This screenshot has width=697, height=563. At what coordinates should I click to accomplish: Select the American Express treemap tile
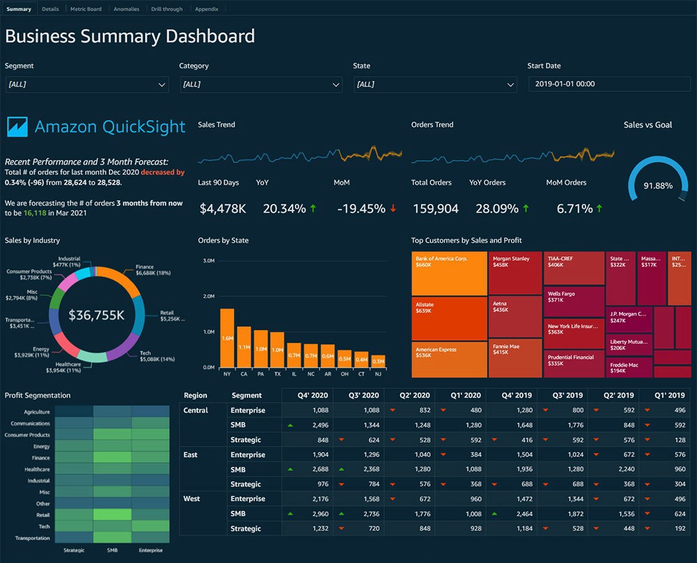point(449,360)
